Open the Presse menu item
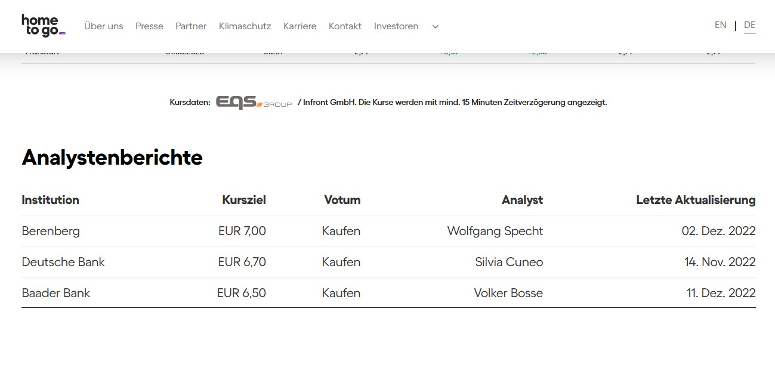The height and width of the screenshot is (389, 775). point(149,26)
